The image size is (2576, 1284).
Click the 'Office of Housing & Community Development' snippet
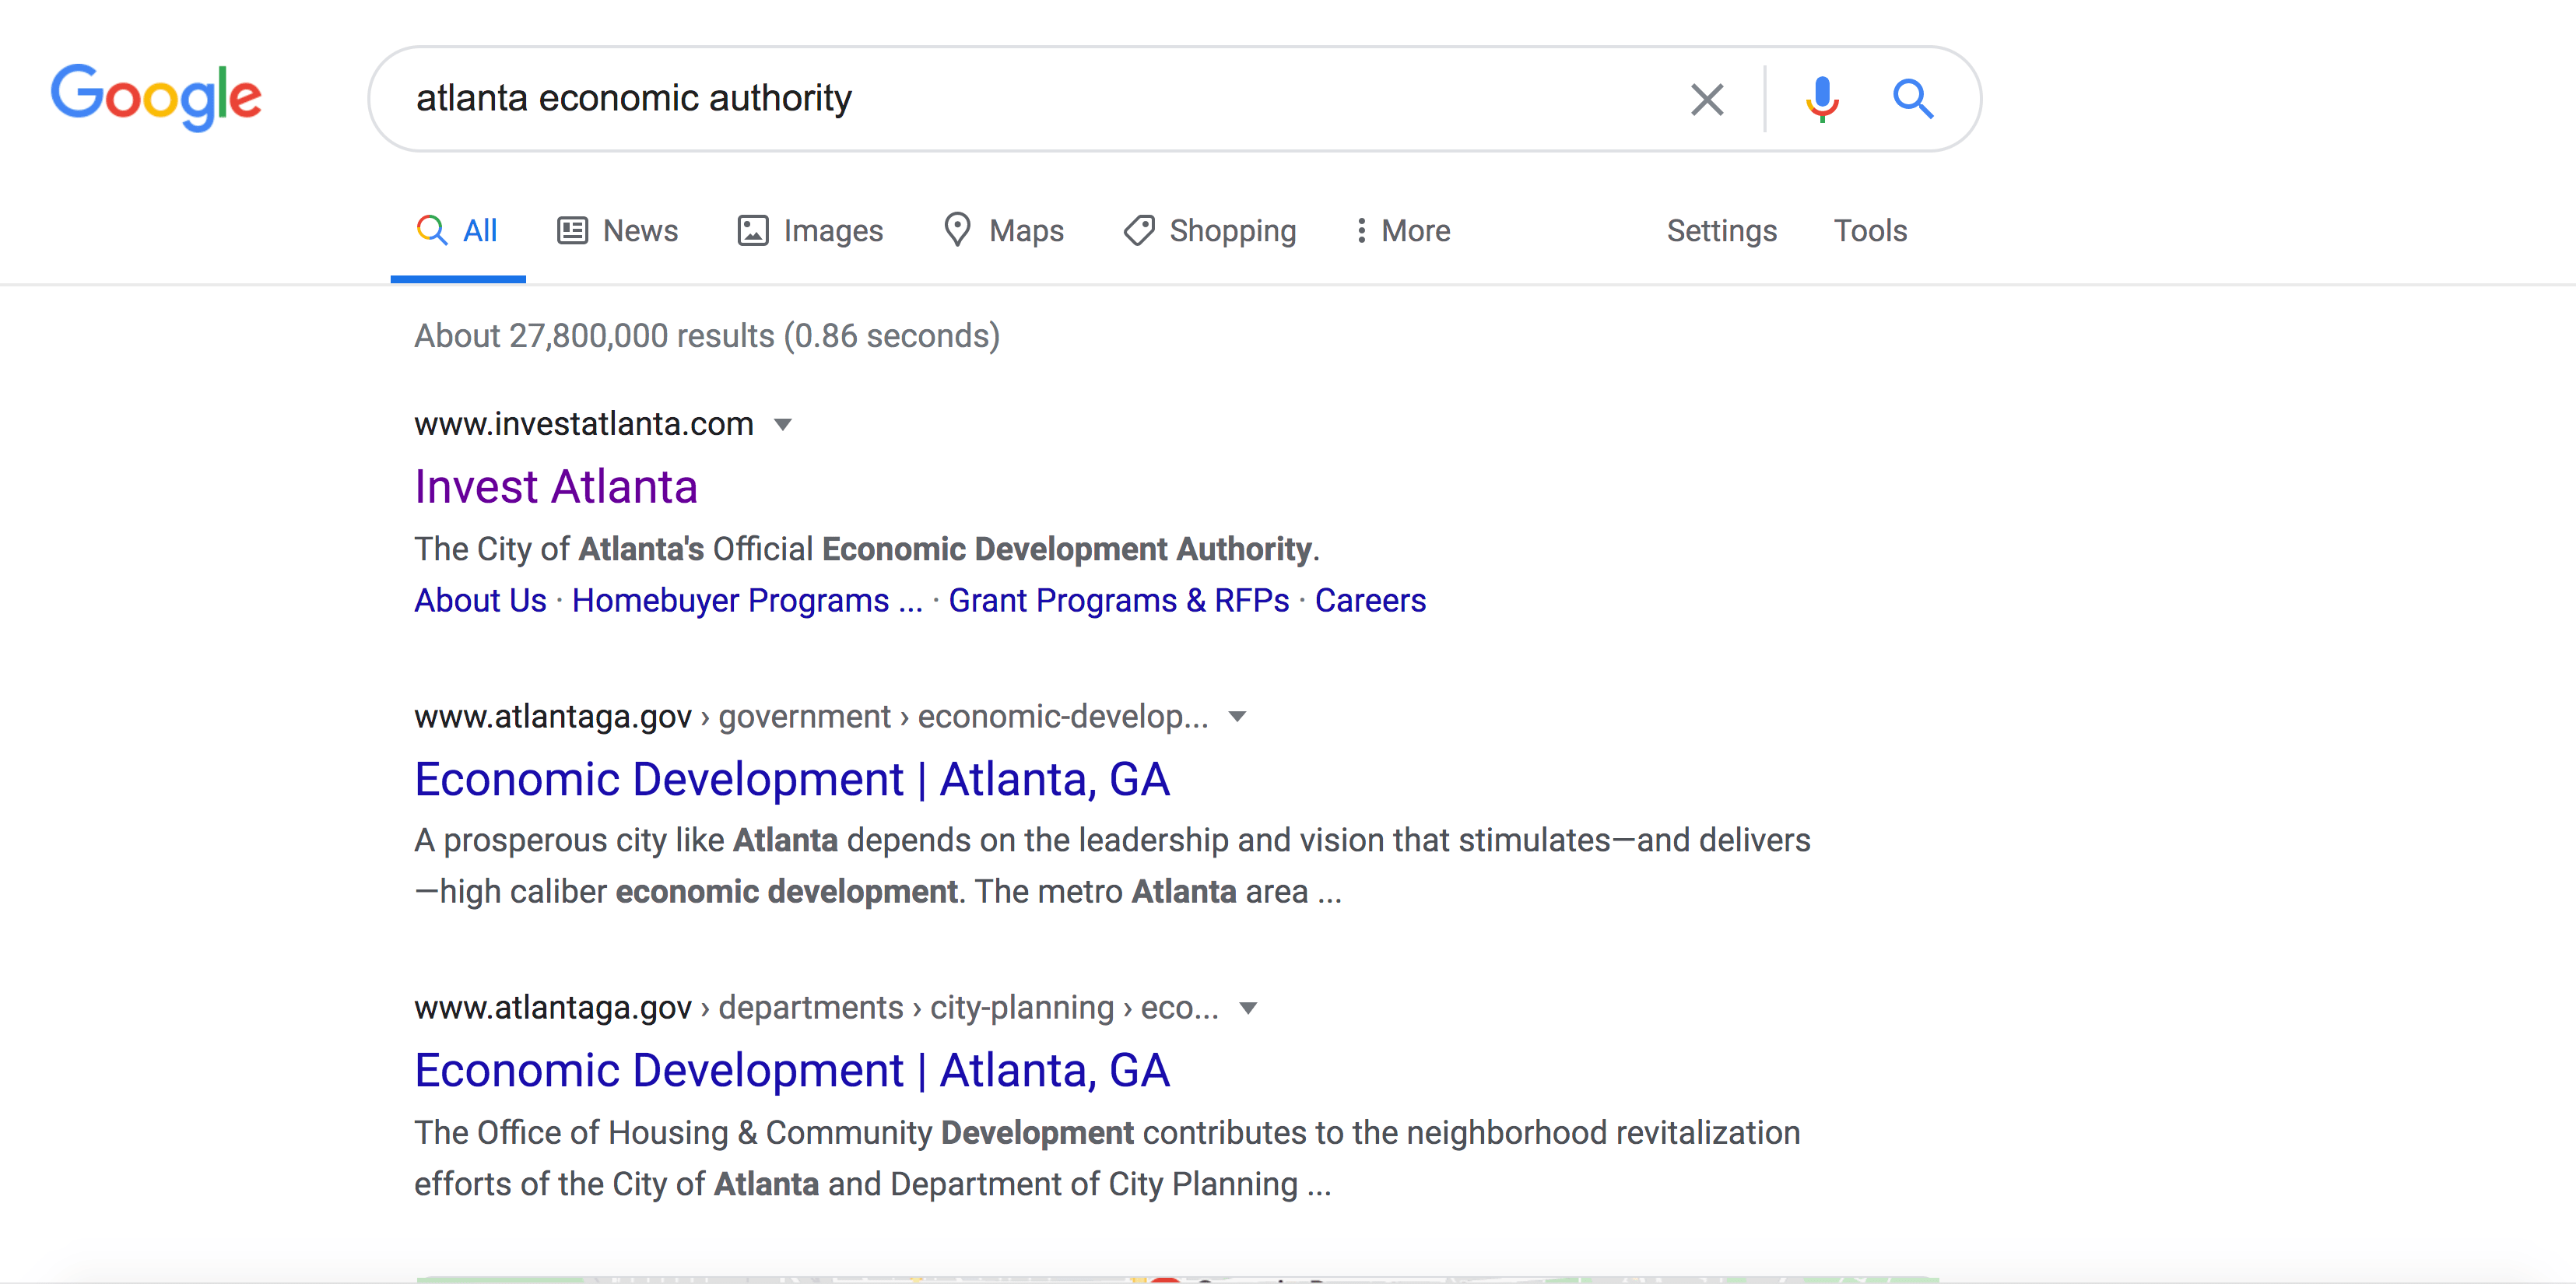click(1107, 1158)
